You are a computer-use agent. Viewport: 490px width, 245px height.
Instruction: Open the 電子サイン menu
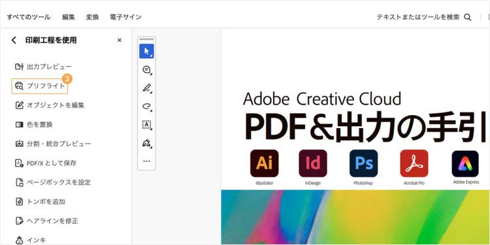point(125,17)
